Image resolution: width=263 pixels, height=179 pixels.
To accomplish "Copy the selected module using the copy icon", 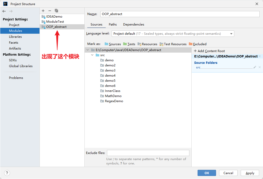I will [56, 11].
